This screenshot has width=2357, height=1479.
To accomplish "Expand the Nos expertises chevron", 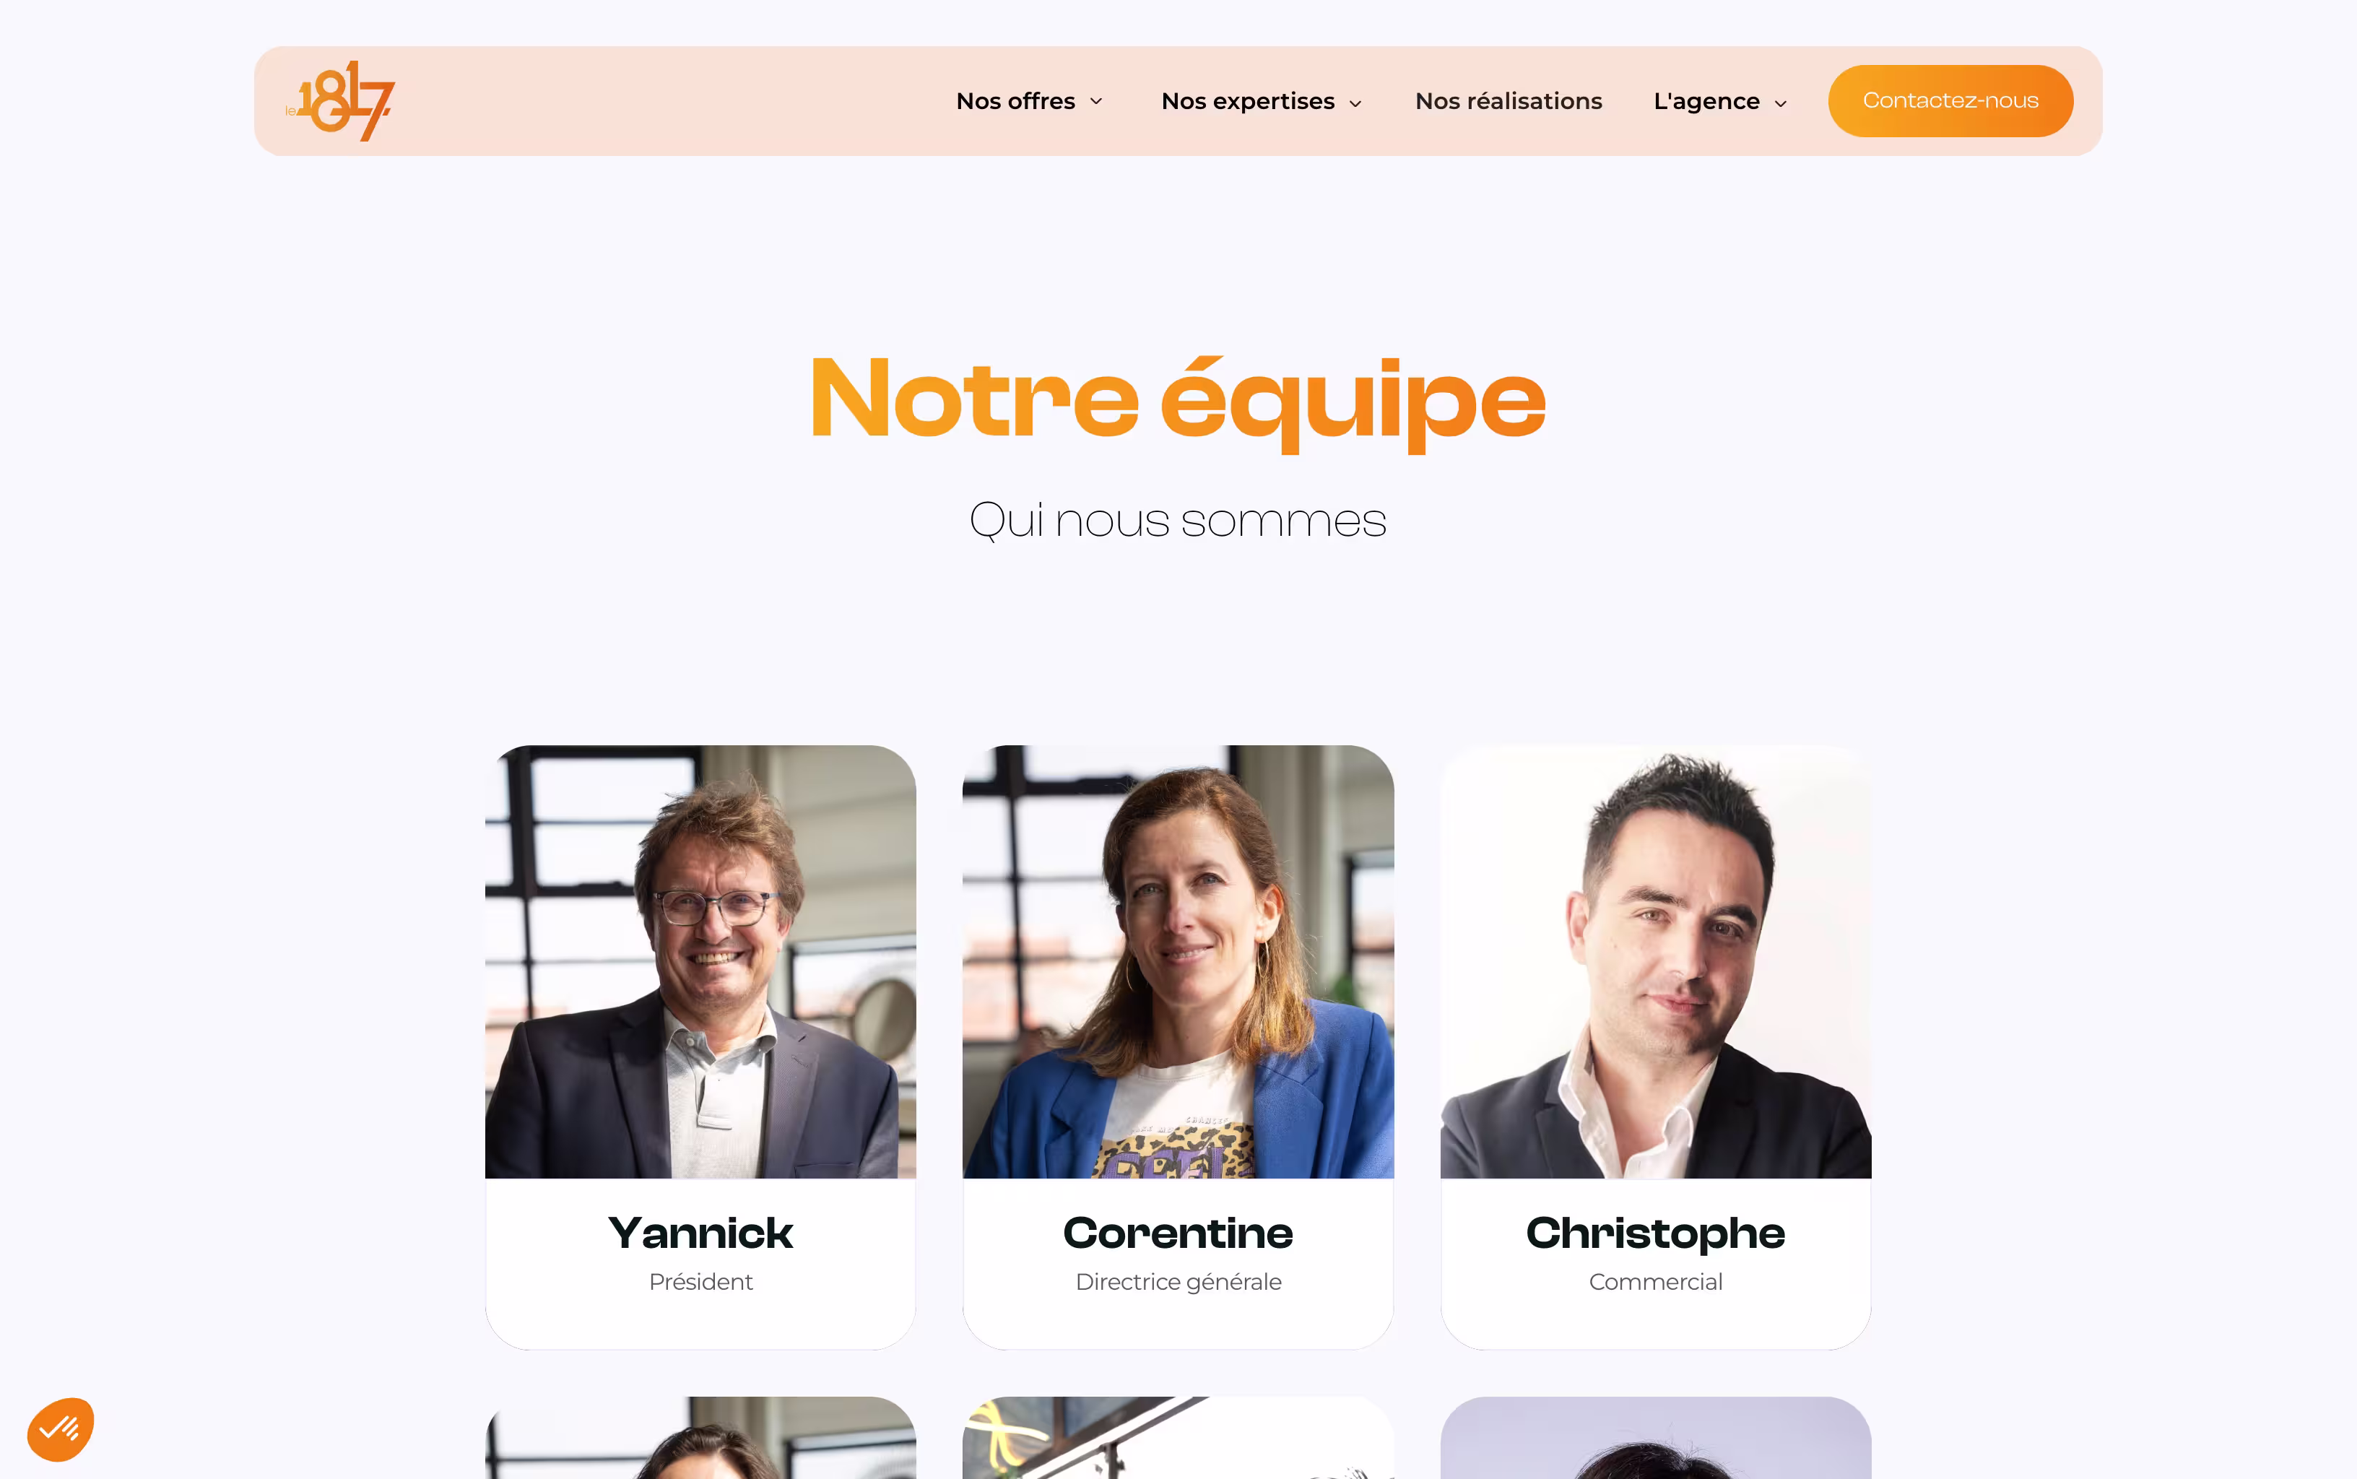I will 1355,103.
